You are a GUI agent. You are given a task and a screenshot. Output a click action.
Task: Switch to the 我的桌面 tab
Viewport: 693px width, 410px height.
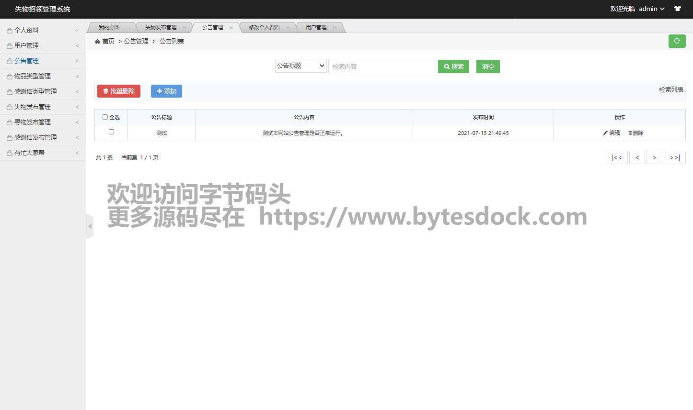click(109, 28)
